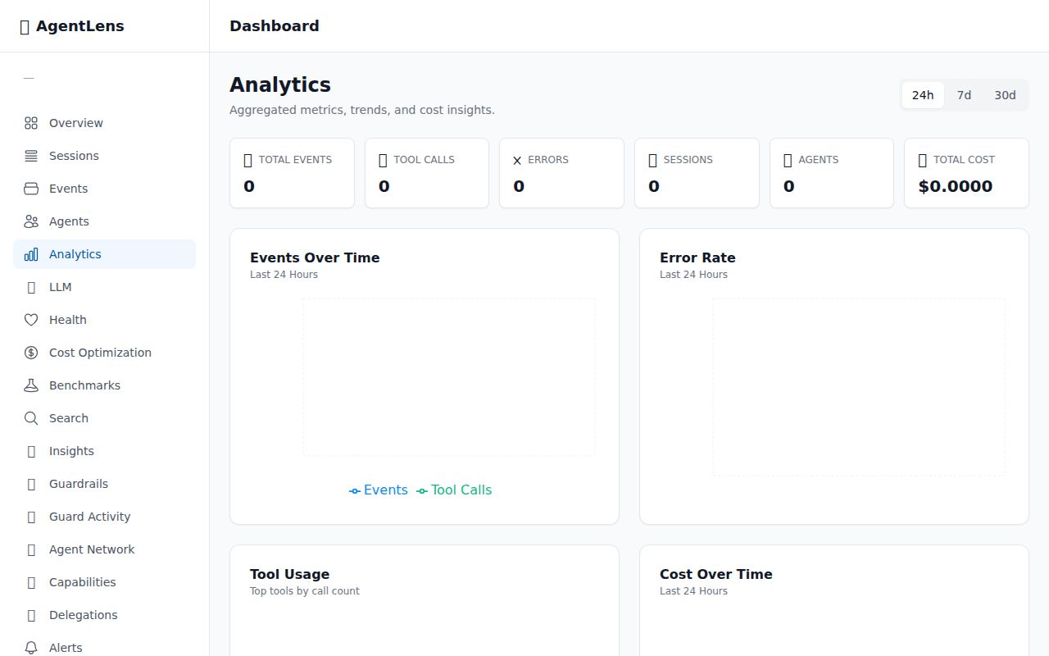Navigate to Agent Network

click(x=91, y=549)
